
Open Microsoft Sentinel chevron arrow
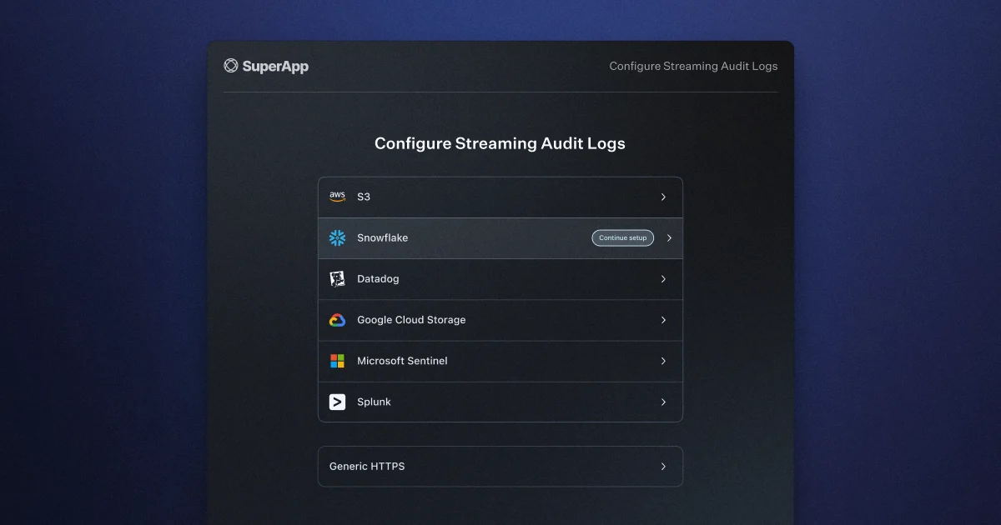(663, 361)
